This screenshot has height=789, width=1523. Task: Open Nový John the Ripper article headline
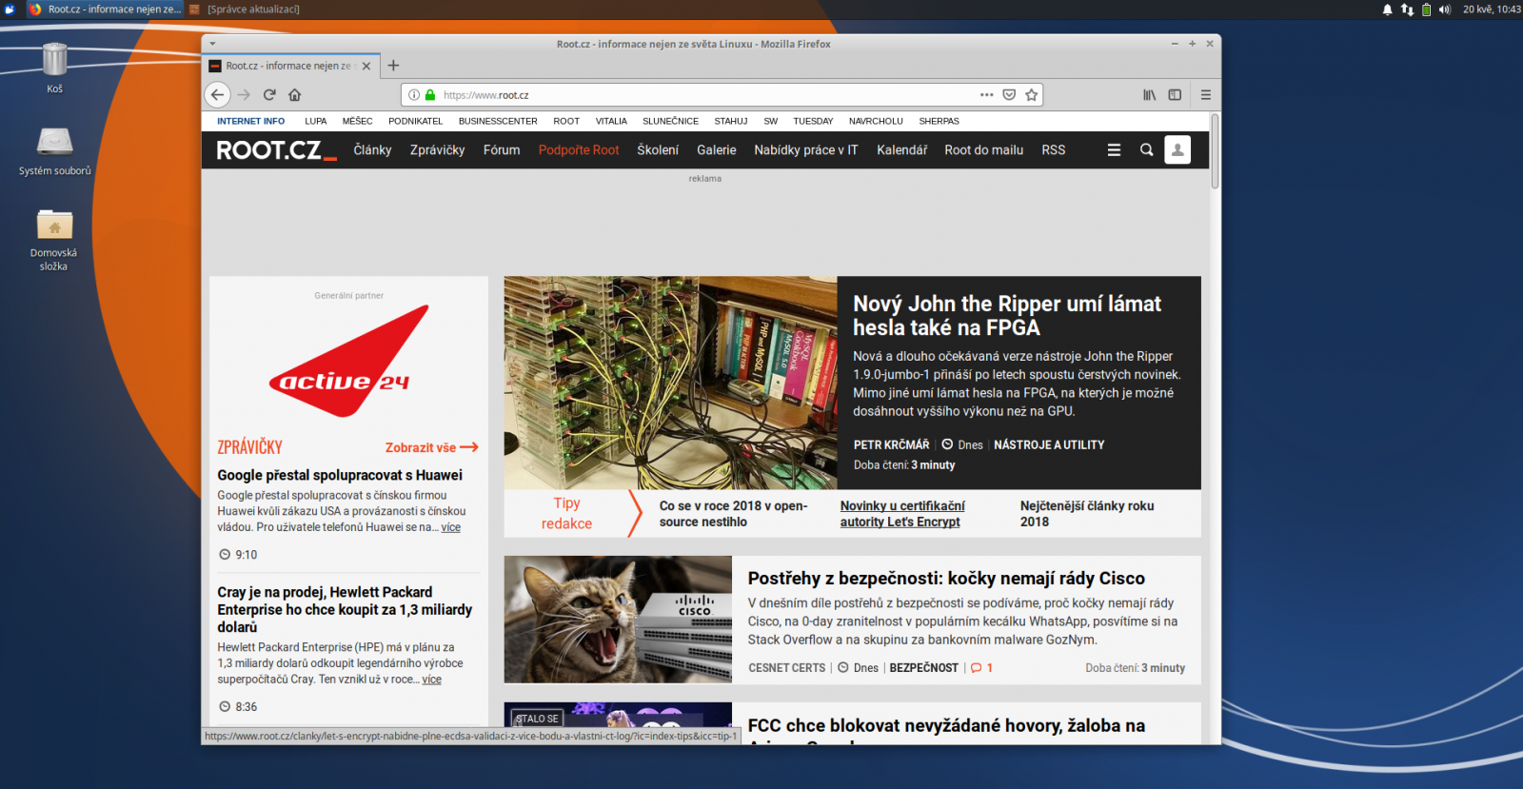(x=1007, y=316)
